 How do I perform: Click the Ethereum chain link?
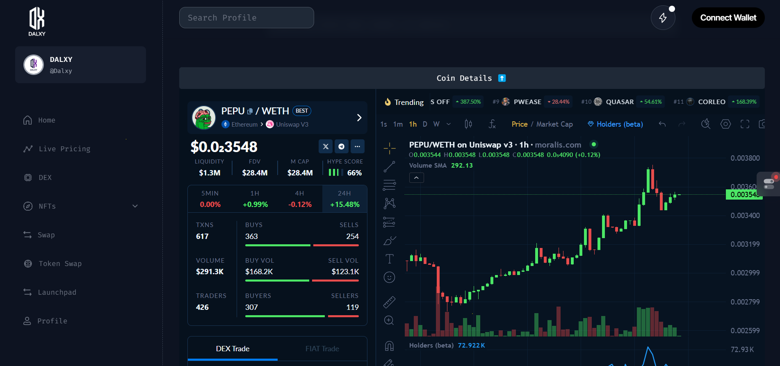tap(240, 124)
